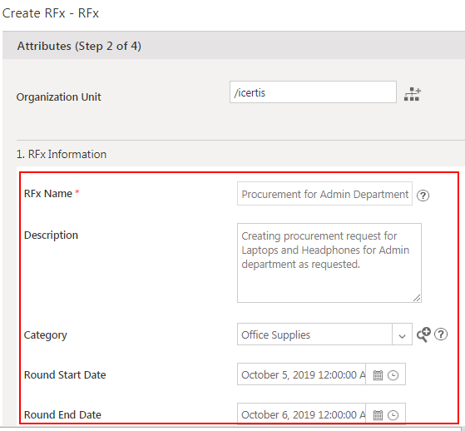Select the 'Create RFx - RFx' page title
Image resolution: width=465 pixels, height=431 pixels.
(51, 13)
